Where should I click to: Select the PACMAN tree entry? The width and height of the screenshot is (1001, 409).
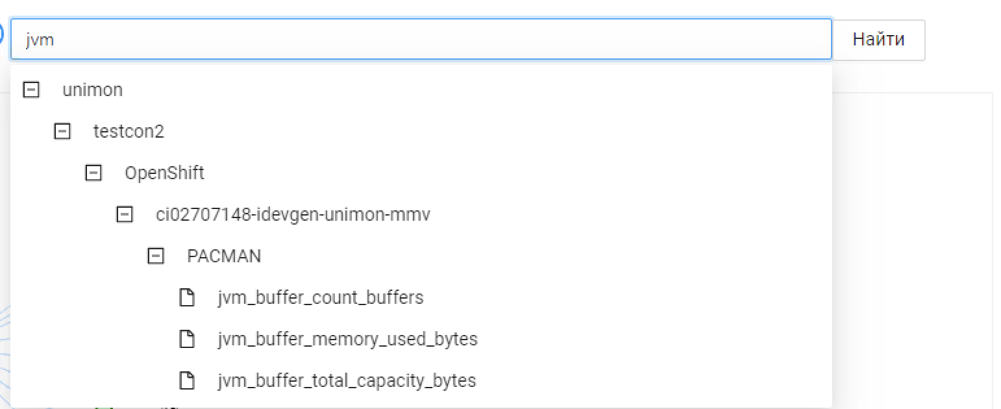(x=224, y=256)
